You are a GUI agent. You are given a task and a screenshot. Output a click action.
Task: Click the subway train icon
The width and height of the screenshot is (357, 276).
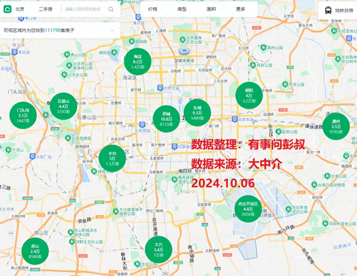click(x=328, y=11)
